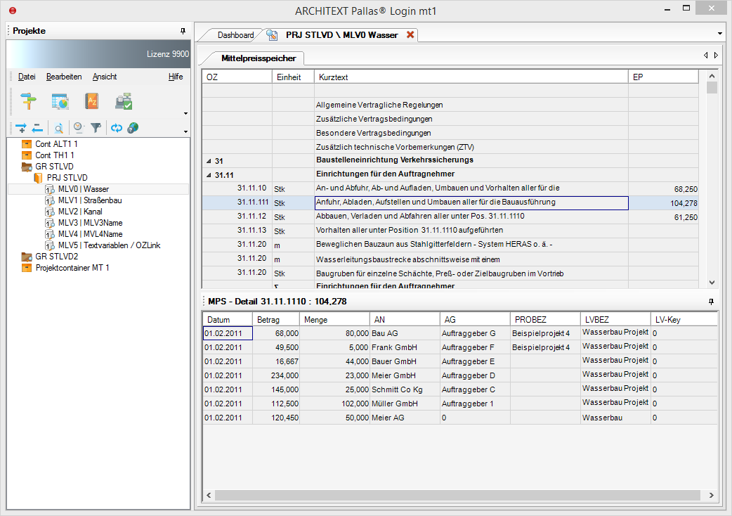Click the Datum cell in the Bau AG row
Viewport: 732px width, 516px height.
point(228,333)
